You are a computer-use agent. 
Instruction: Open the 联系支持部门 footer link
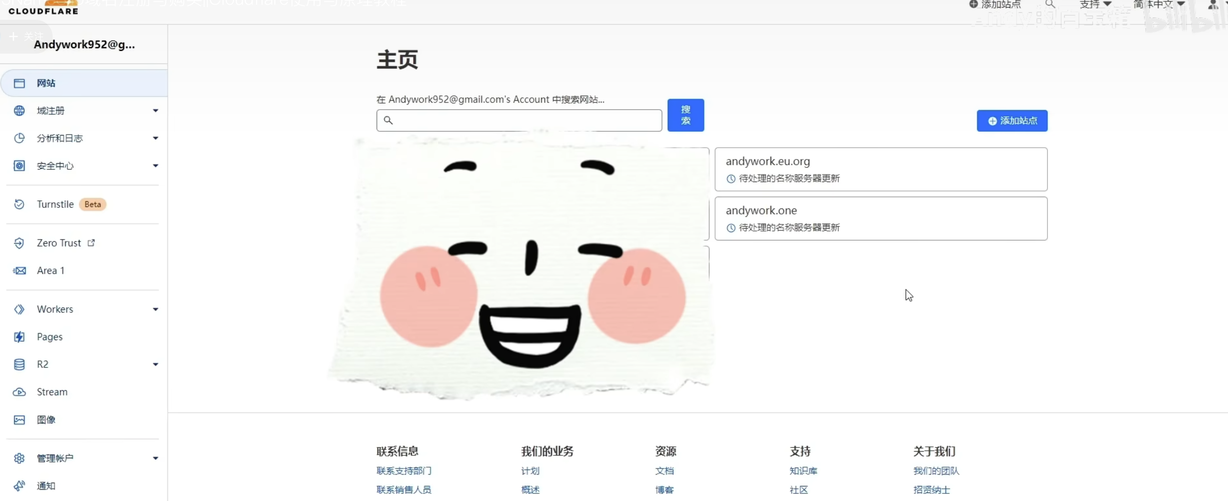(403, 471)
